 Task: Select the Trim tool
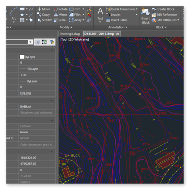pos(75,9)
